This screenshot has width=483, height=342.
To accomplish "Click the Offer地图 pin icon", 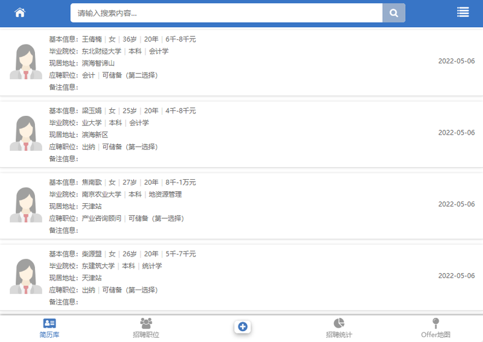I will tap(435, 323).
